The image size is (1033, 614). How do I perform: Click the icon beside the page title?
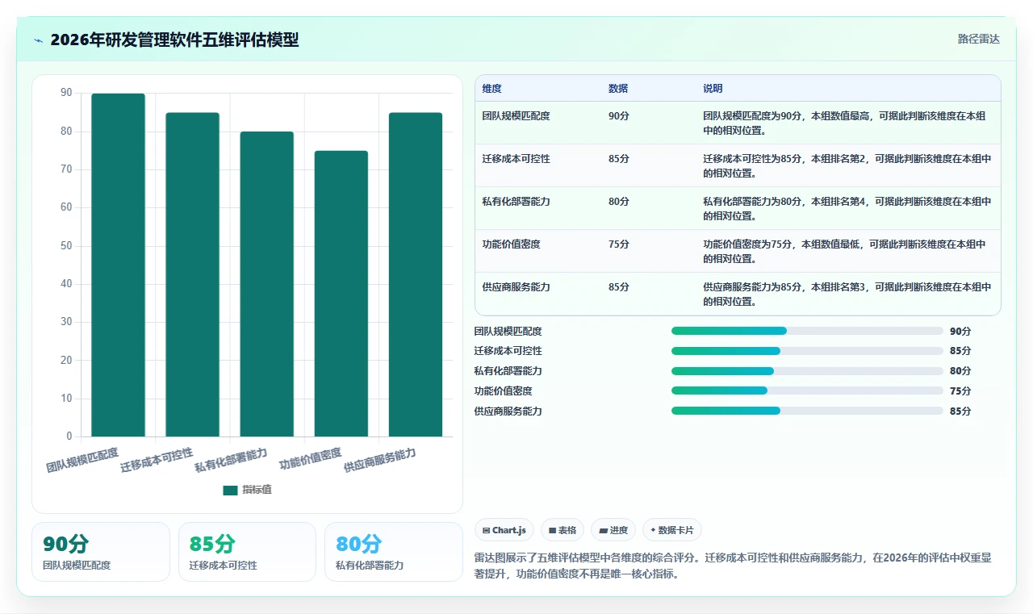[x=39, y=40]
